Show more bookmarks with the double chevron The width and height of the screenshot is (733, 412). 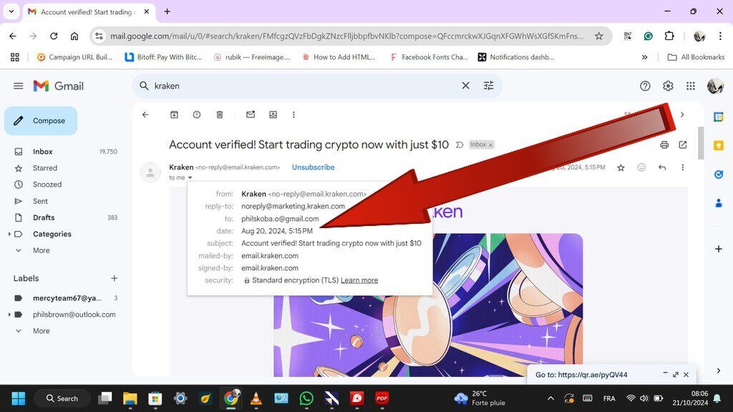[x=644, y=57]
